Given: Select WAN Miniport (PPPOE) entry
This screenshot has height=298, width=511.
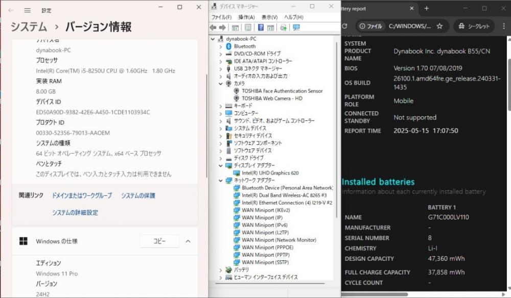Looking at the screenshot, I should 268,247.
